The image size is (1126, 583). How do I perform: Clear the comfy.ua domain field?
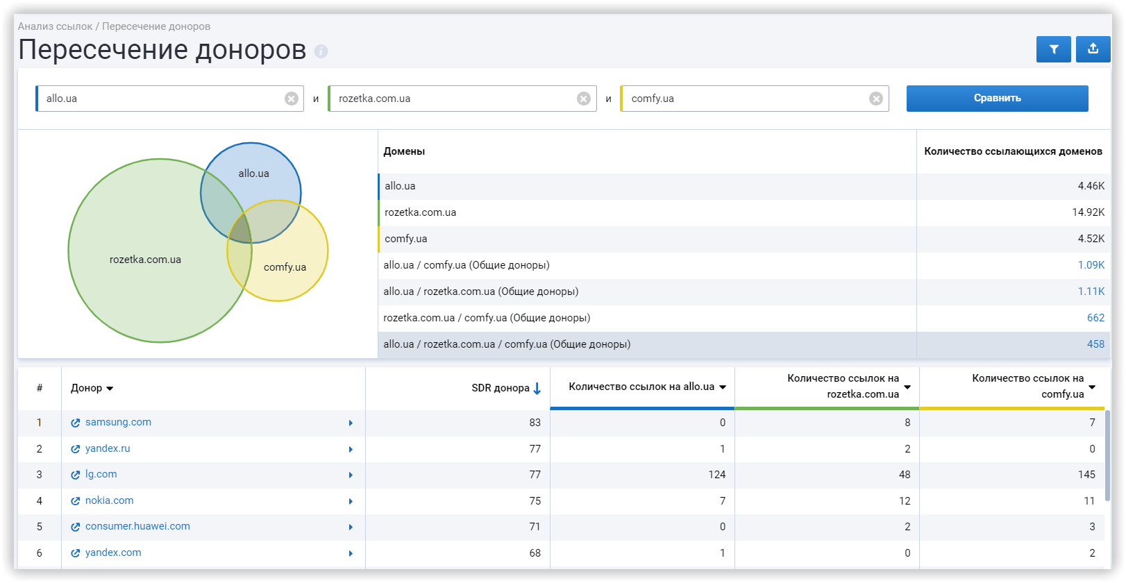[x=876, y=99]
